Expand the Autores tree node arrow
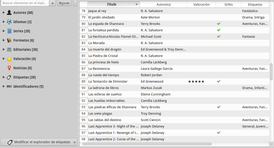Screen dimensions: 274x148 click(x=4, y=13)
